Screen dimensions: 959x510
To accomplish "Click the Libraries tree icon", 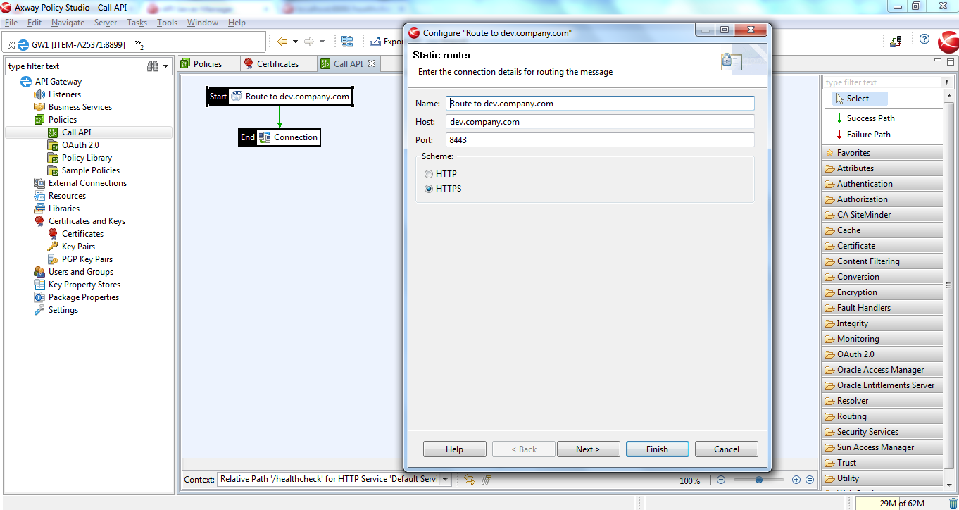I will [39, 209].
